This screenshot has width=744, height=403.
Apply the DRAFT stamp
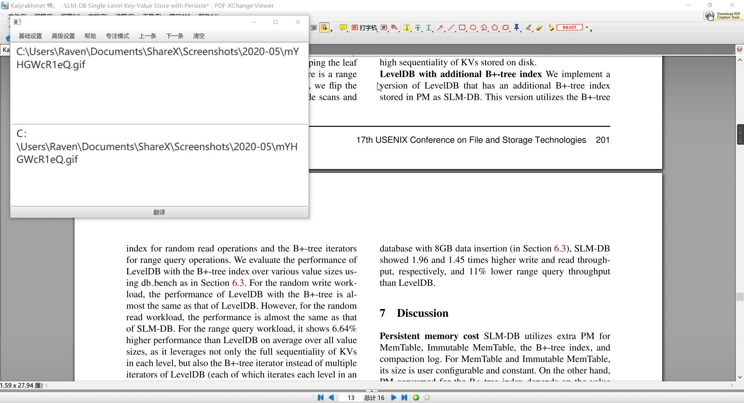[570, 27]
